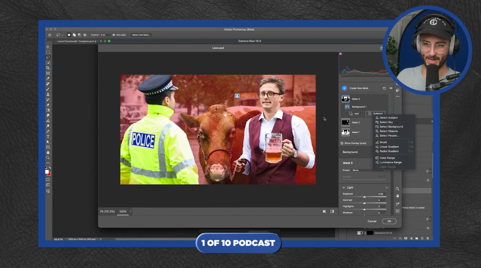Choose Select Sky from the Subtract menu
This screenshot has width=481, height=268.
(x=386, y=122)
